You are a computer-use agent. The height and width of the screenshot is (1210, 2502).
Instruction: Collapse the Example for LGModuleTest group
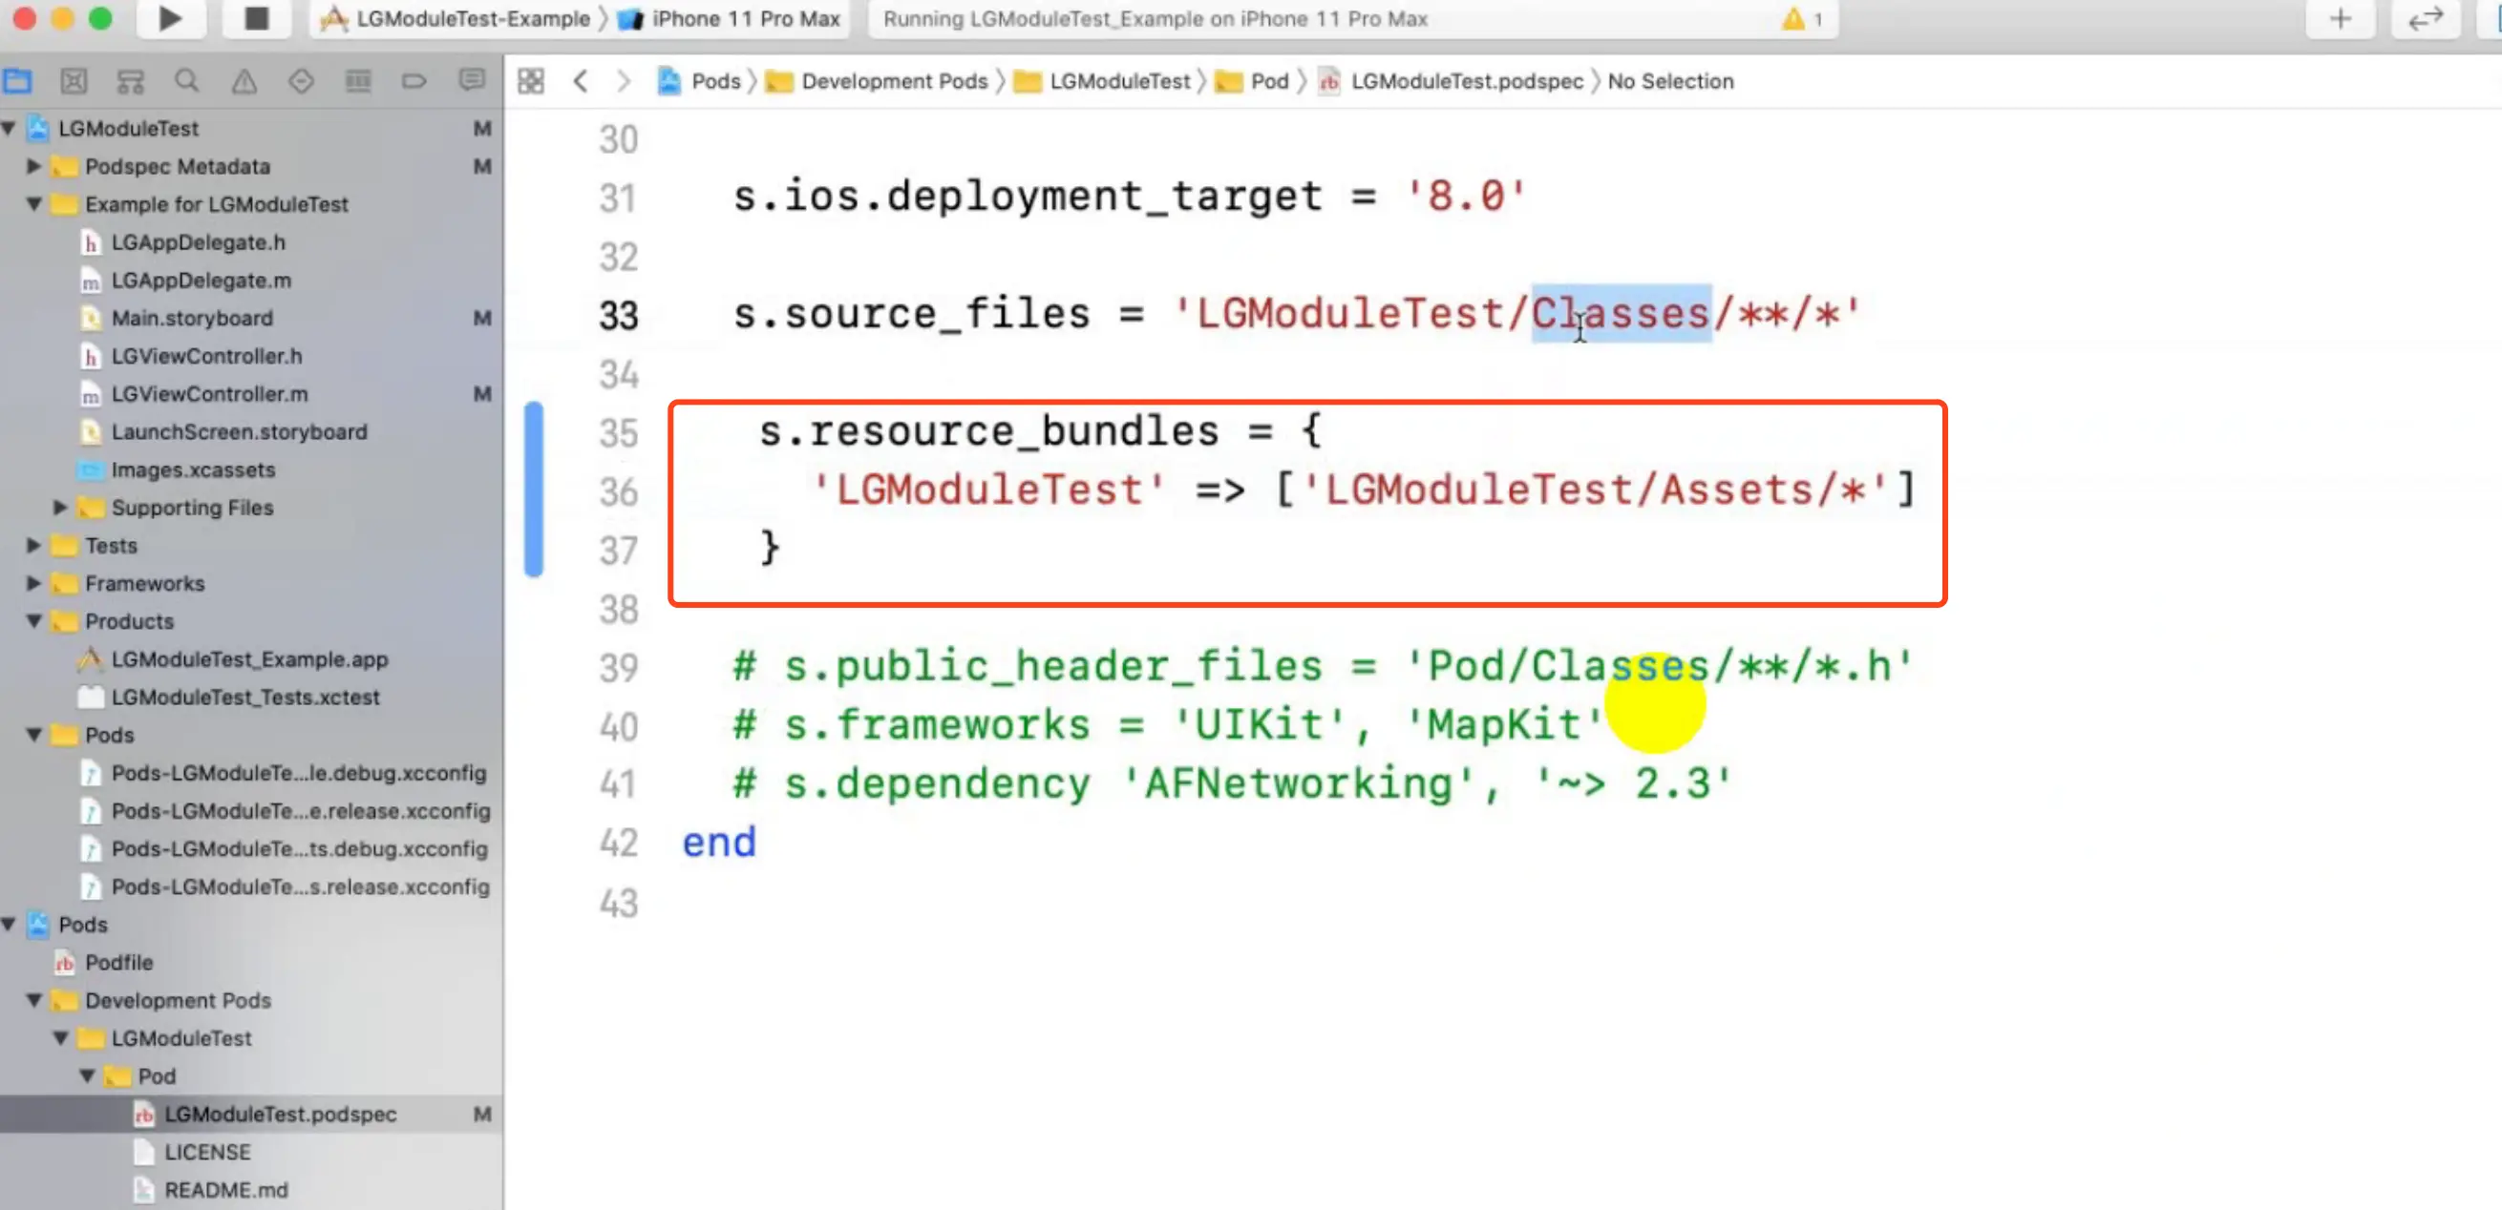tap(34, 205)
